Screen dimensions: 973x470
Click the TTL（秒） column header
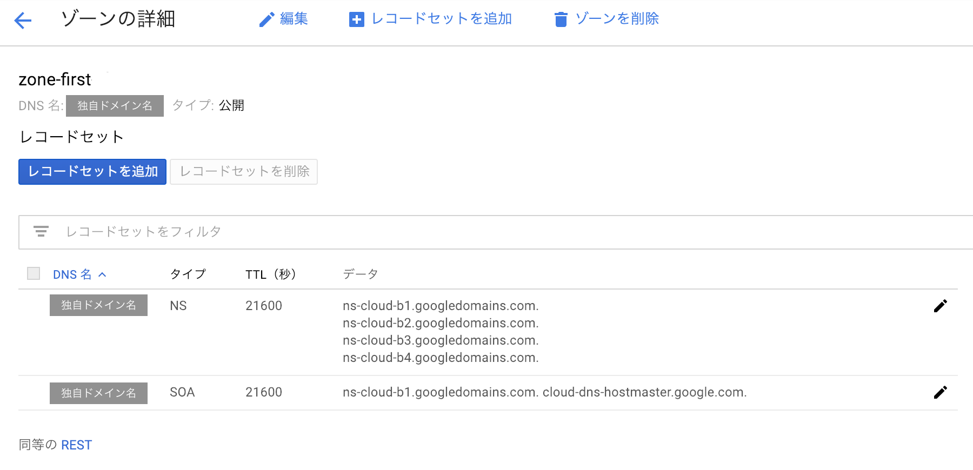click(271, 274)
